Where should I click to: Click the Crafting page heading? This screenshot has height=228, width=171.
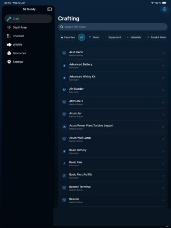(69, 19)
